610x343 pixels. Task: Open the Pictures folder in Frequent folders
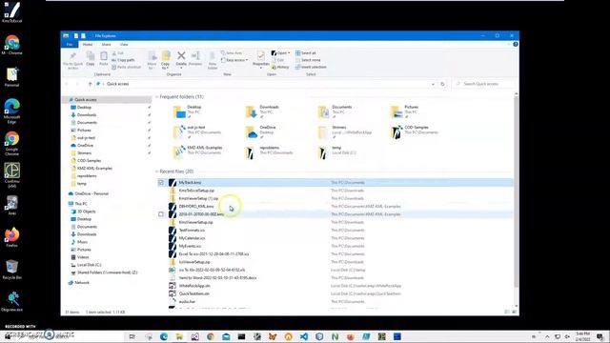pyautogui.click(x=404, y=111)
